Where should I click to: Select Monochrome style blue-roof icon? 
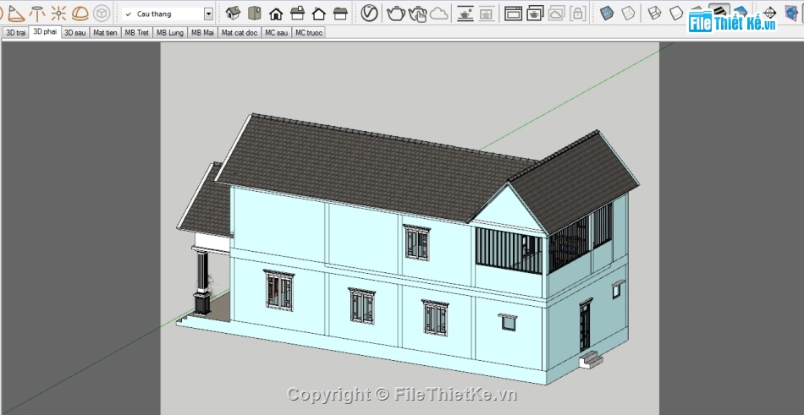pos(740,13)
